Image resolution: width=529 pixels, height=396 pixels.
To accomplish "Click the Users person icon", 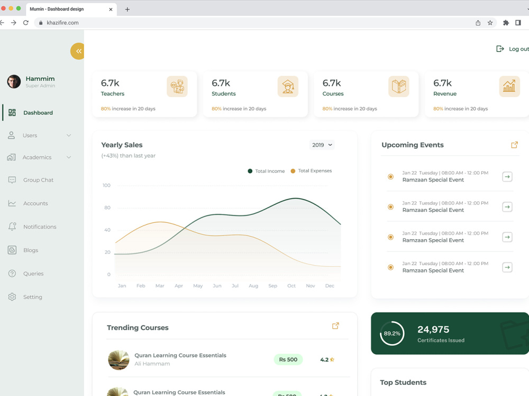I will coord(12,135).
